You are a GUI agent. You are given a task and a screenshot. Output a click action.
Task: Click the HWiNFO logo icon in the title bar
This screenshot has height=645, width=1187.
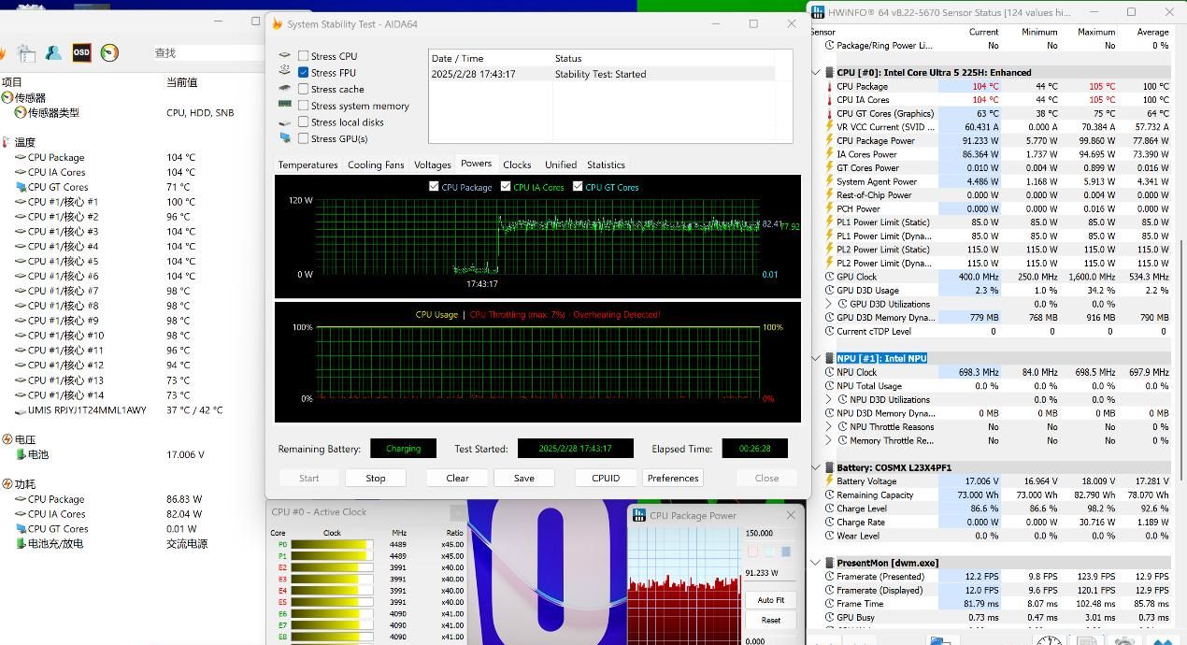point(819,12)
